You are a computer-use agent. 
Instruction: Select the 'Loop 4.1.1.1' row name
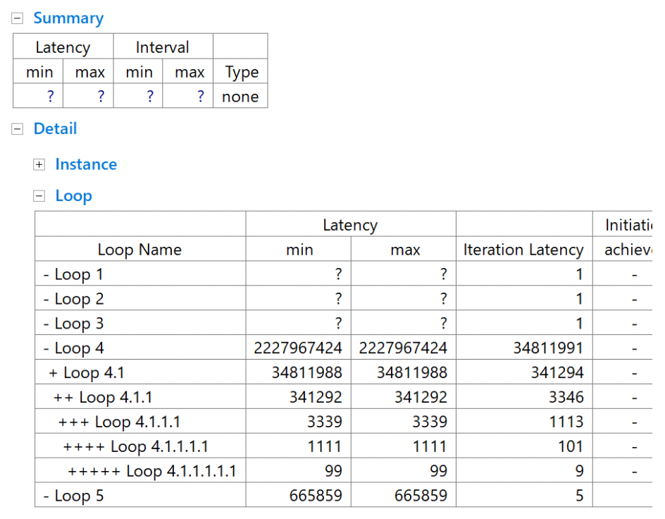pos(137,422)
